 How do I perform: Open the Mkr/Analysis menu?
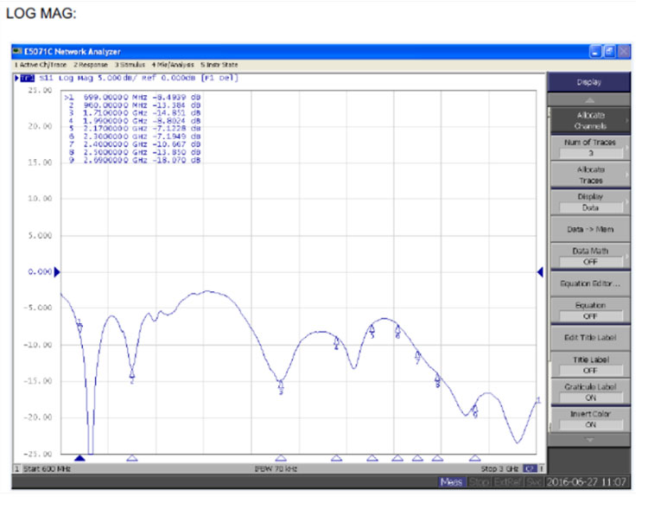[173, 65]
